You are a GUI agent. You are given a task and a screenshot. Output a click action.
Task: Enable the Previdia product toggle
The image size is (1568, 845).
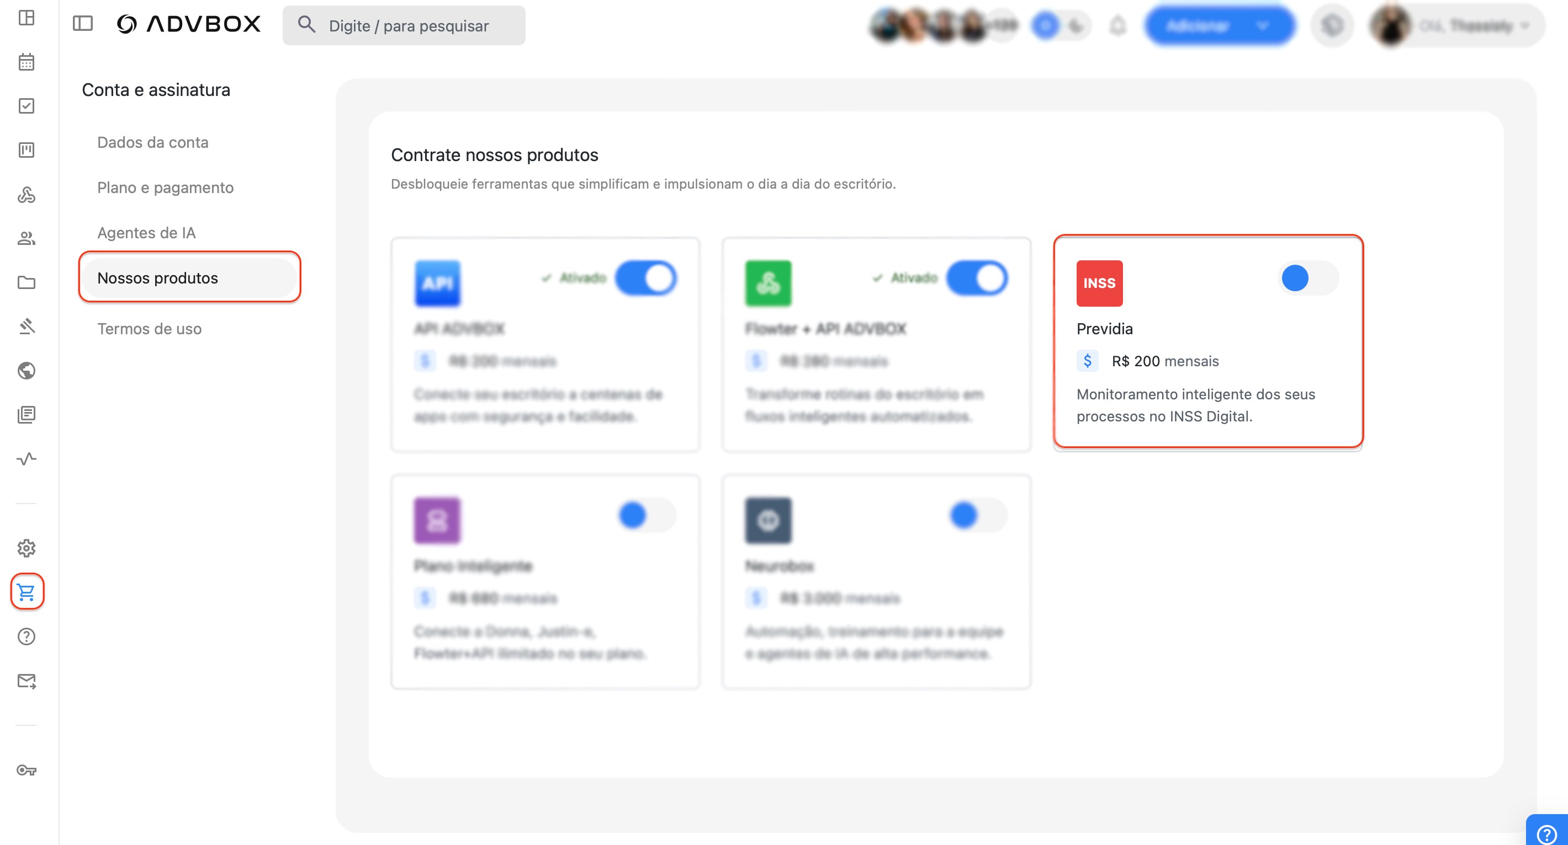[1307, 279]
